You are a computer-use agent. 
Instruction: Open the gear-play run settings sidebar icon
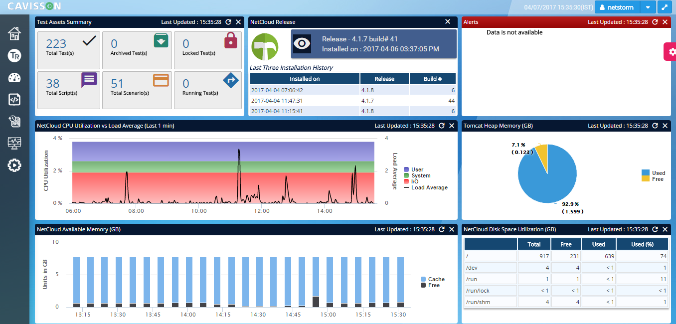14,165
